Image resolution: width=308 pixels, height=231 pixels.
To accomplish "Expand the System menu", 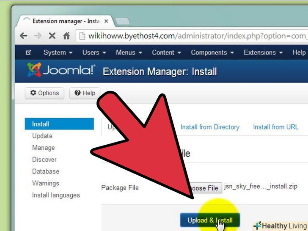I will tap(58, 52).
